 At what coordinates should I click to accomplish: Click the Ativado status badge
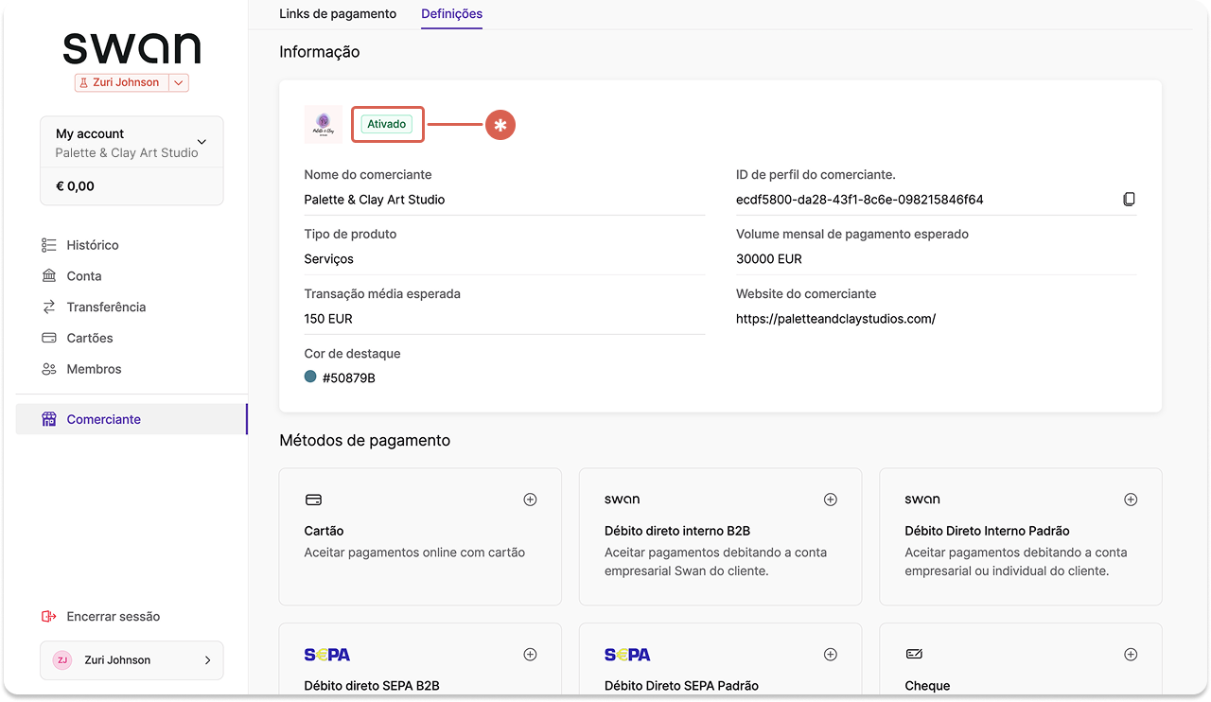coord(387,124)
